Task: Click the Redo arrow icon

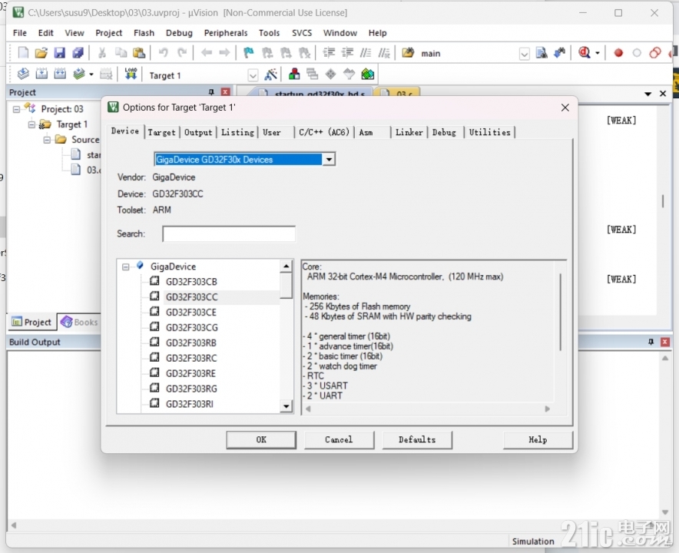Action: coord(182,53)
